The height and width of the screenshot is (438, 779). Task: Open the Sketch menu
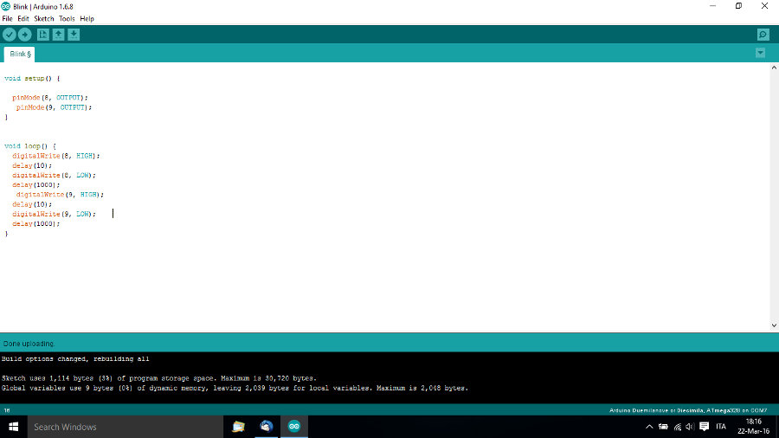click(44, 19)
